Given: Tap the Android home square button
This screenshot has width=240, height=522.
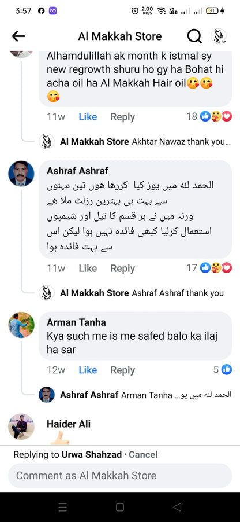Looking at the screenshot, I should [120, 507].
